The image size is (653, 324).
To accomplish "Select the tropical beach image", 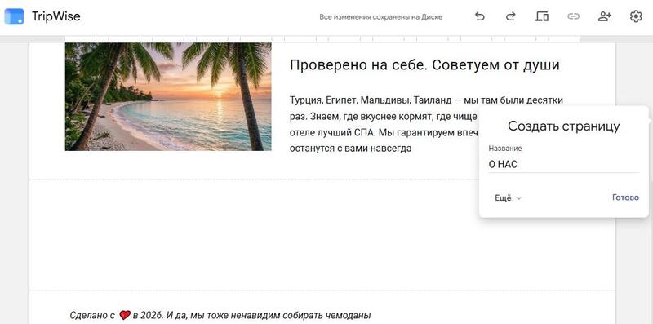I will (168, 96).
